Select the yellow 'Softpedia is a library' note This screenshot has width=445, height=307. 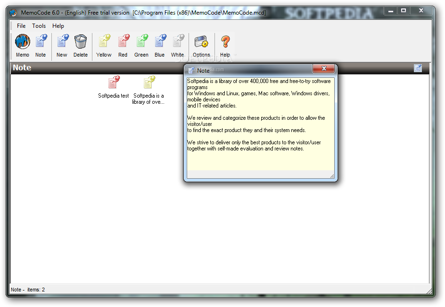click(149, 82)
